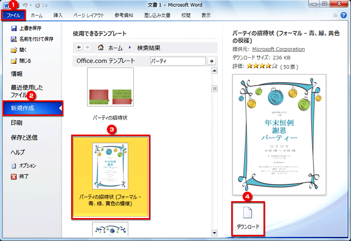Click the large template preview image
Viewport: 351px width, 241px height.
click(x=279, y=135)
